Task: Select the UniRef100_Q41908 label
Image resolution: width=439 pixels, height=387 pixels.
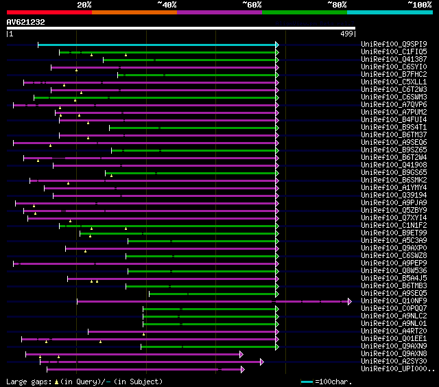Action: click(x=394, y=165)
